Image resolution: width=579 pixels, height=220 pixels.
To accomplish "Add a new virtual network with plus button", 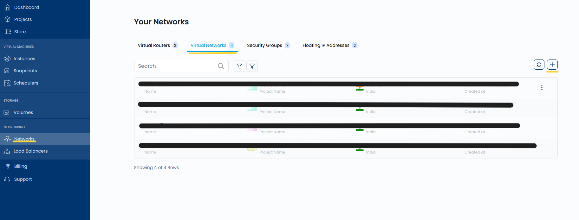I will (x=552, y=65).
